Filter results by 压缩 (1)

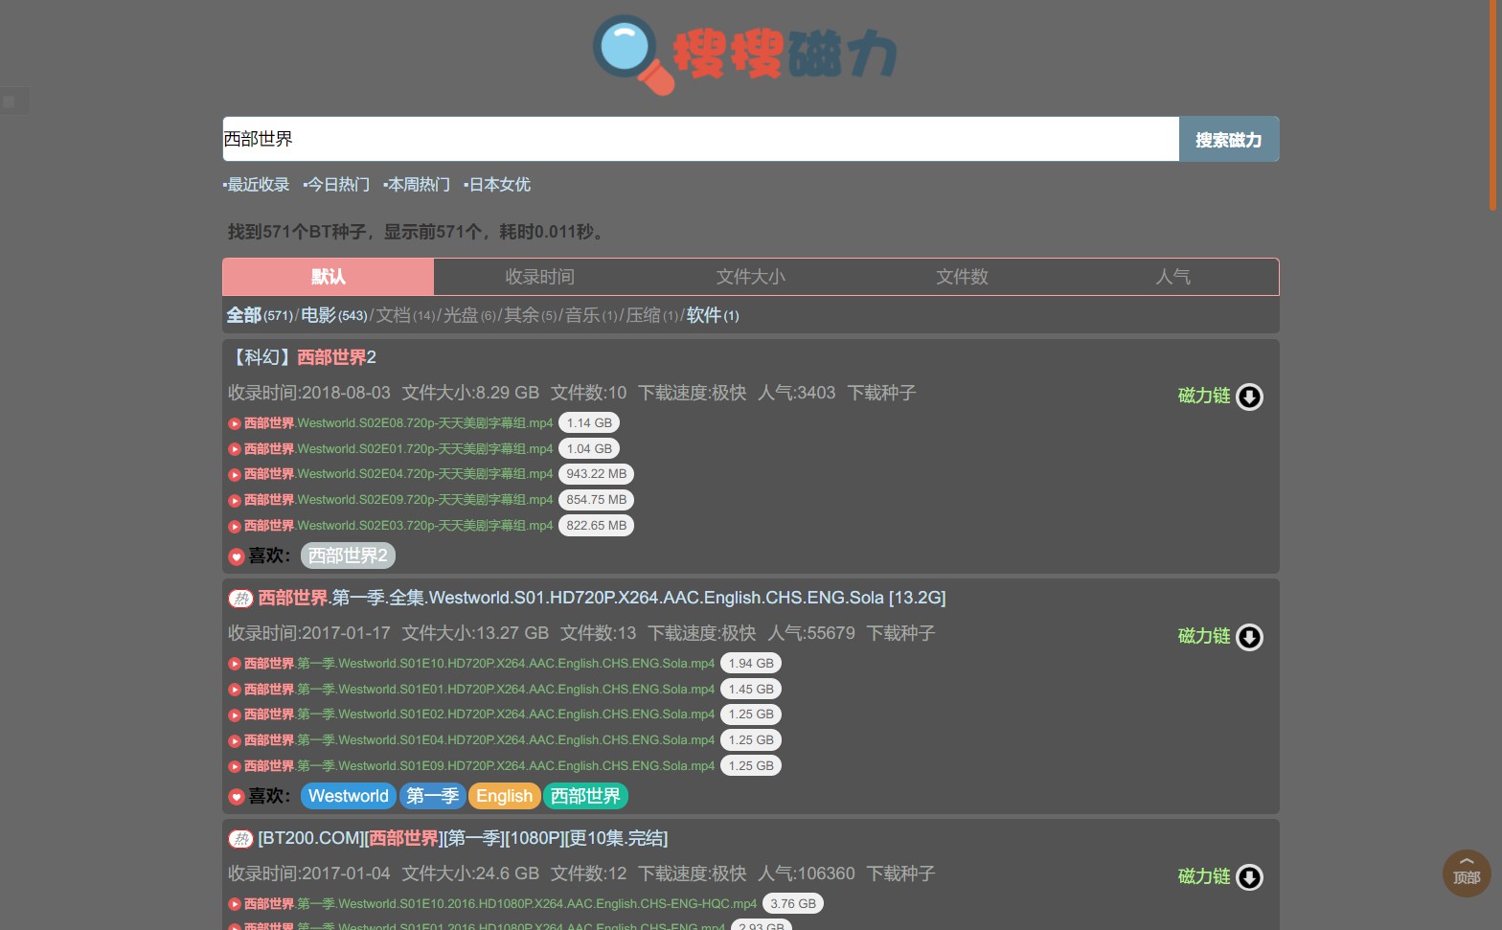pos(652,315)
